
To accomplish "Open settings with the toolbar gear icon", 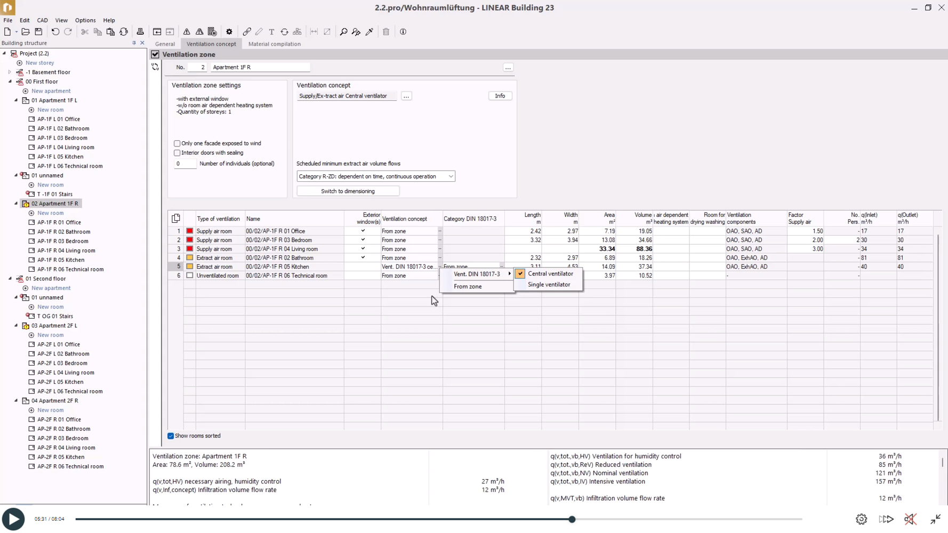I will click(229, 32).
